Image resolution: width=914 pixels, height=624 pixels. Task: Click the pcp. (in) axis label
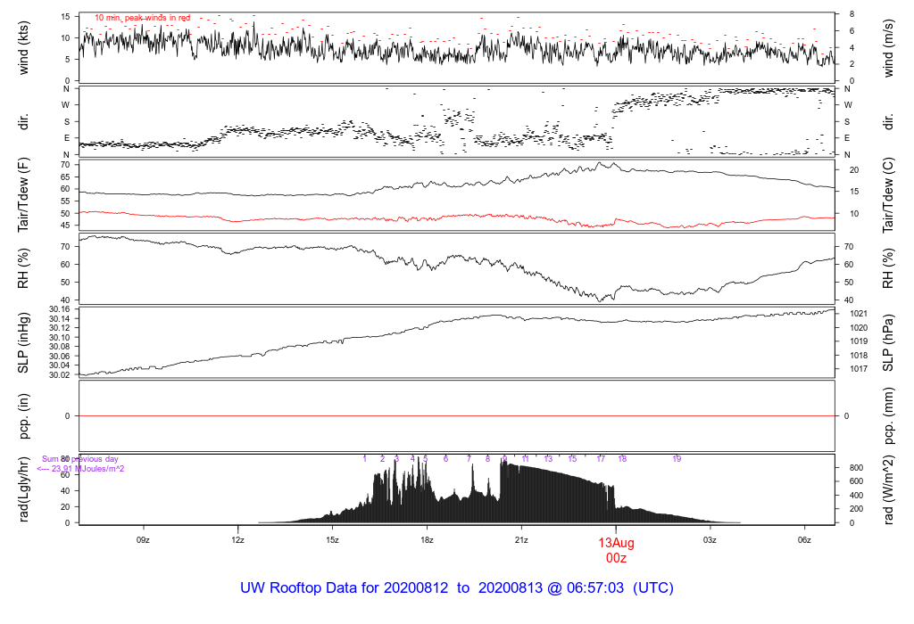[x=23, y=415]
